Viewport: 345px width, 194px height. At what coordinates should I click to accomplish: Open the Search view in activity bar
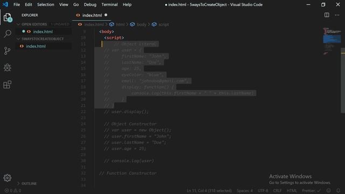click(8, 34)
